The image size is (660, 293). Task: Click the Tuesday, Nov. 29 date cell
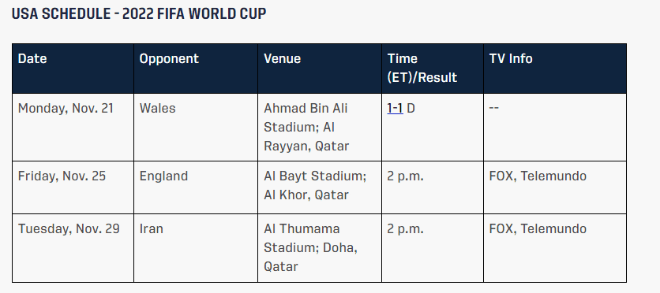click(x=73, y=248)
